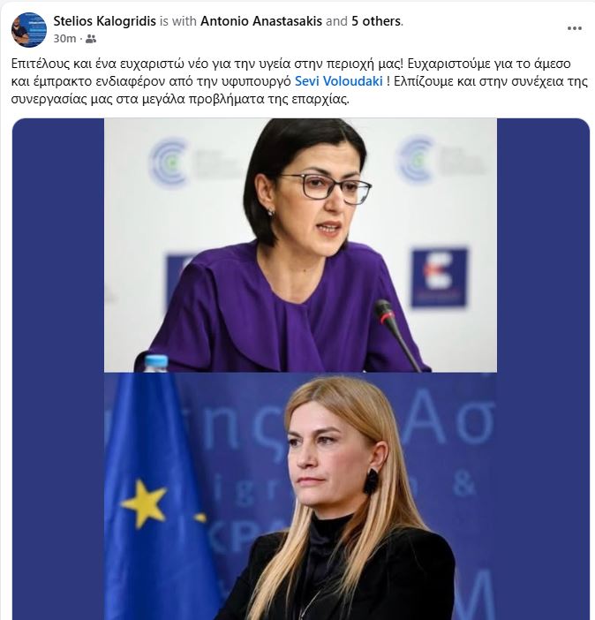The image size is (595, 620).
Task: Click the microphone in the top photo
Action: 395,334
